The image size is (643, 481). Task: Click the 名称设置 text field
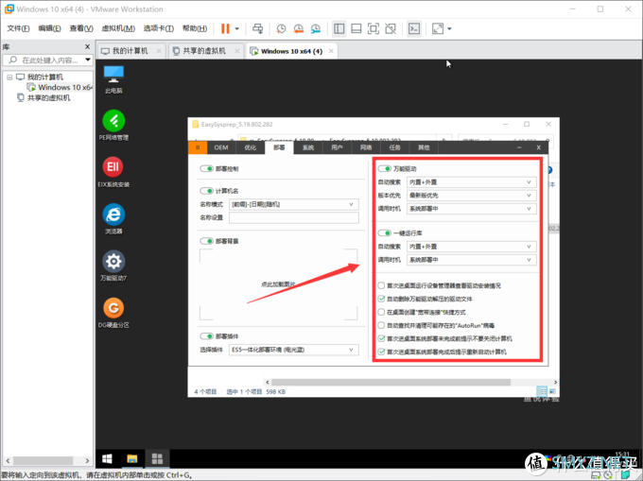[x=294, y=217]
